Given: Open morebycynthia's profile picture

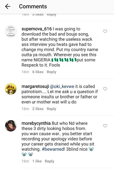Looking at the screenshot, I should (x=11, y=126).
